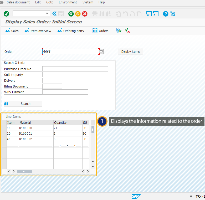
Task: Click the Item column header
Action: (13, 123)
